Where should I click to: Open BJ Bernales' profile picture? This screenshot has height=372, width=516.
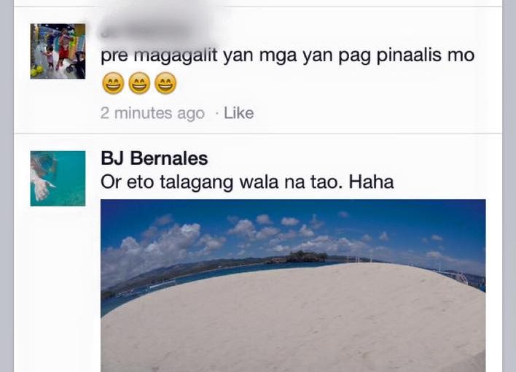click(58, 179)
